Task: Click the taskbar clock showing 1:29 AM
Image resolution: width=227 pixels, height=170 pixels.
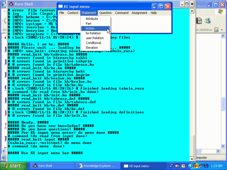Action: (217, 166)
